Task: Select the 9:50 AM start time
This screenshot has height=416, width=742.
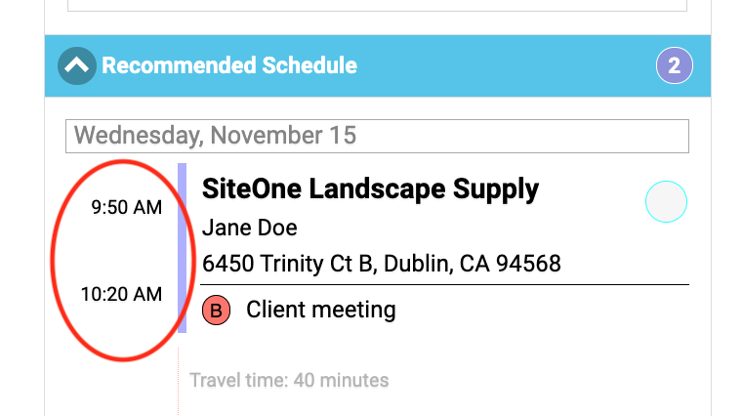Action: tap(127, 207)
